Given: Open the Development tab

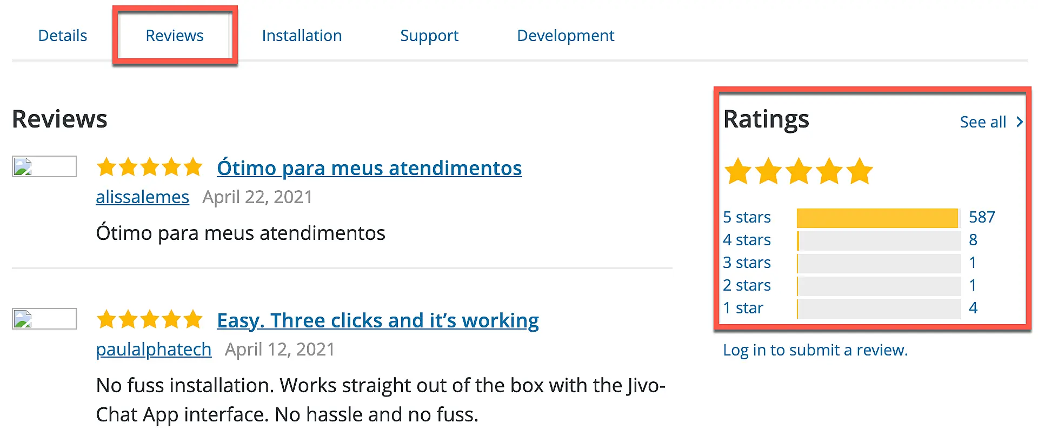Looking at the screenshot, I should point(565,35).
